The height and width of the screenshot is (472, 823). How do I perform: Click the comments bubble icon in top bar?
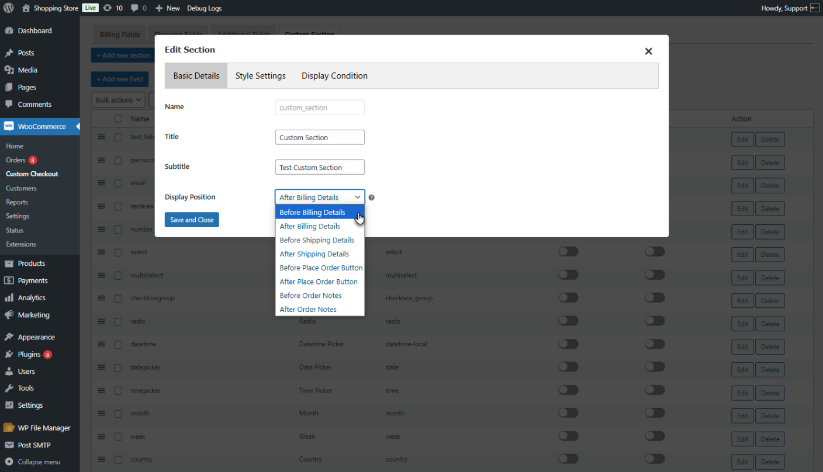(134, 8)
